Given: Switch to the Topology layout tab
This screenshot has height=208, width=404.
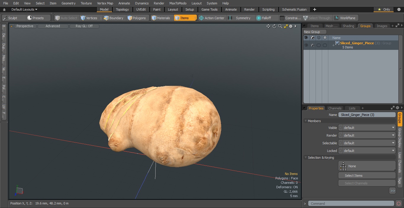Looking at the screenshot, I should tap(122, 9).
